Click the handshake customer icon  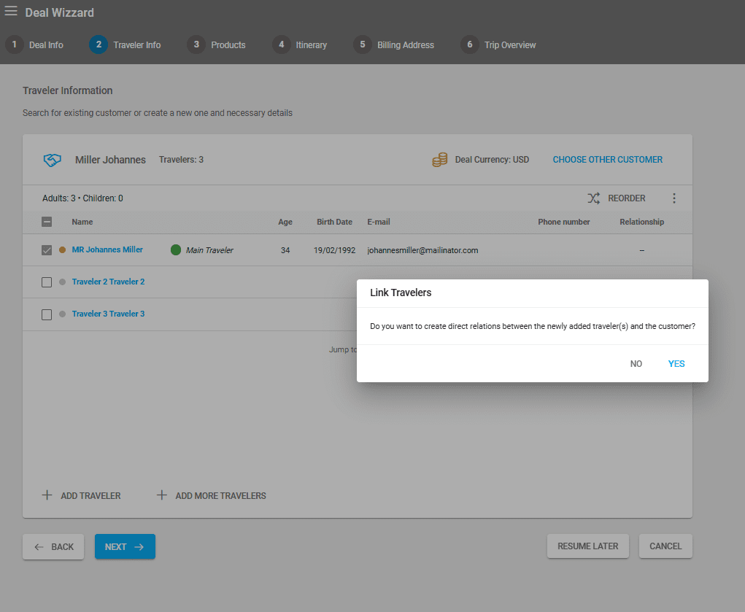(x=52, y=160)
